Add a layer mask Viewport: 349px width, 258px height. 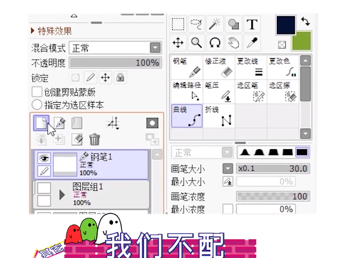pyautogui.click(x=152, y=123)
